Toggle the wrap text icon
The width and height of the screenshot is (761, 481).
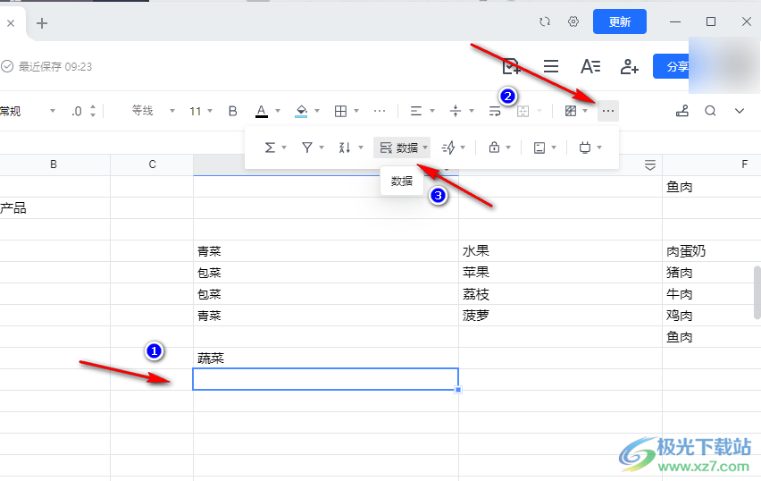[x=495, y=111]
